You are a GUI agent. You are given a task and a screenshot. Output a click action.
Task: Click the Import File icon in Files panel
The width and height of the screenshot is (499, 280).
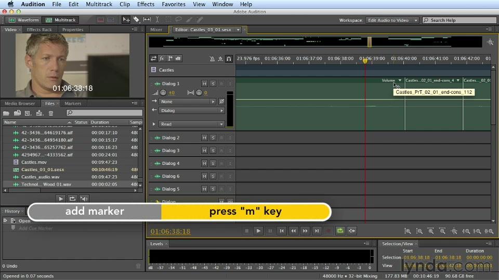tap(17, 113)
